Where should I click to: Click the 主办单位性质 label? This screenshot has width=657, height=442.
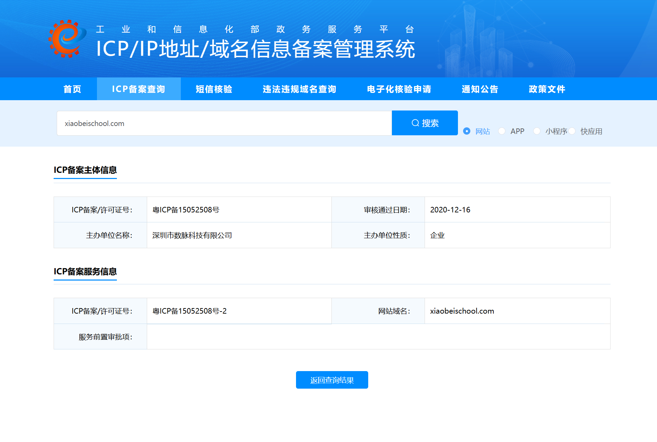coord(387,235)
